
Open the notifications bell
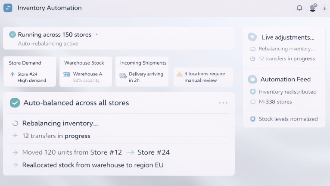coord(299,8)
